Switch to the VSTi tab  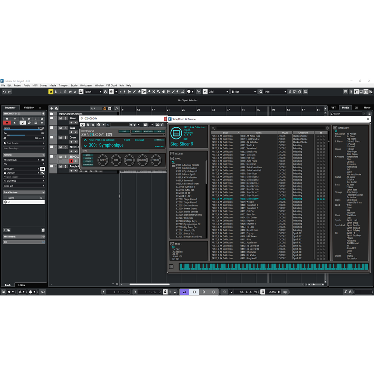point(334,108)
